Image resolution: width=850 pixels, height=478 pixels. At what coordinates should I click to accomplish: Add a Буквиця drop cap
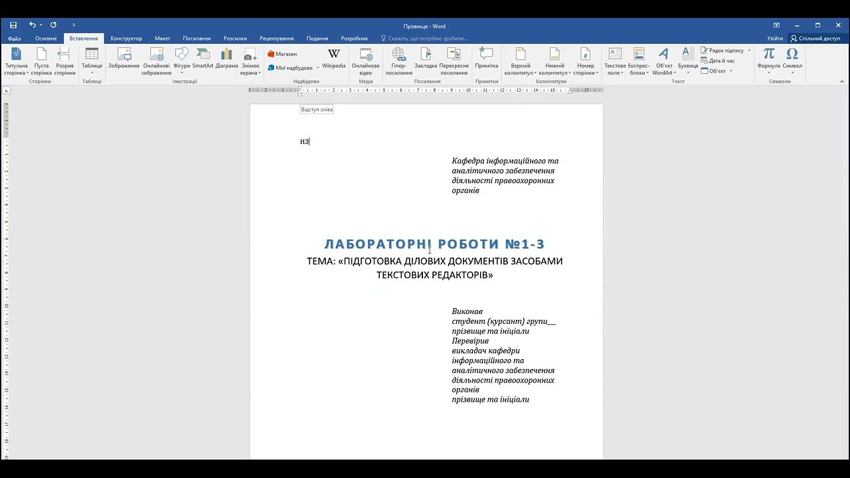pos(688,62)
